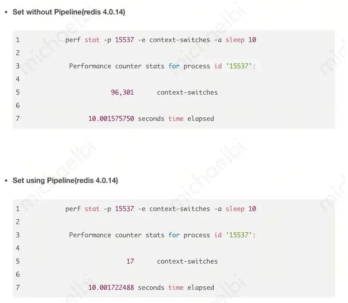Click the 'Set using Pipeline(redis 4.0.14)' heading
The width and height of the screenshot is (348, 303).
(65, 181)
